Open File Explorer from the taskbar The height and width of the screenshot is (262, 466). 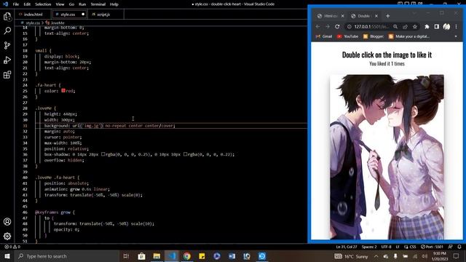coord(157,256)
